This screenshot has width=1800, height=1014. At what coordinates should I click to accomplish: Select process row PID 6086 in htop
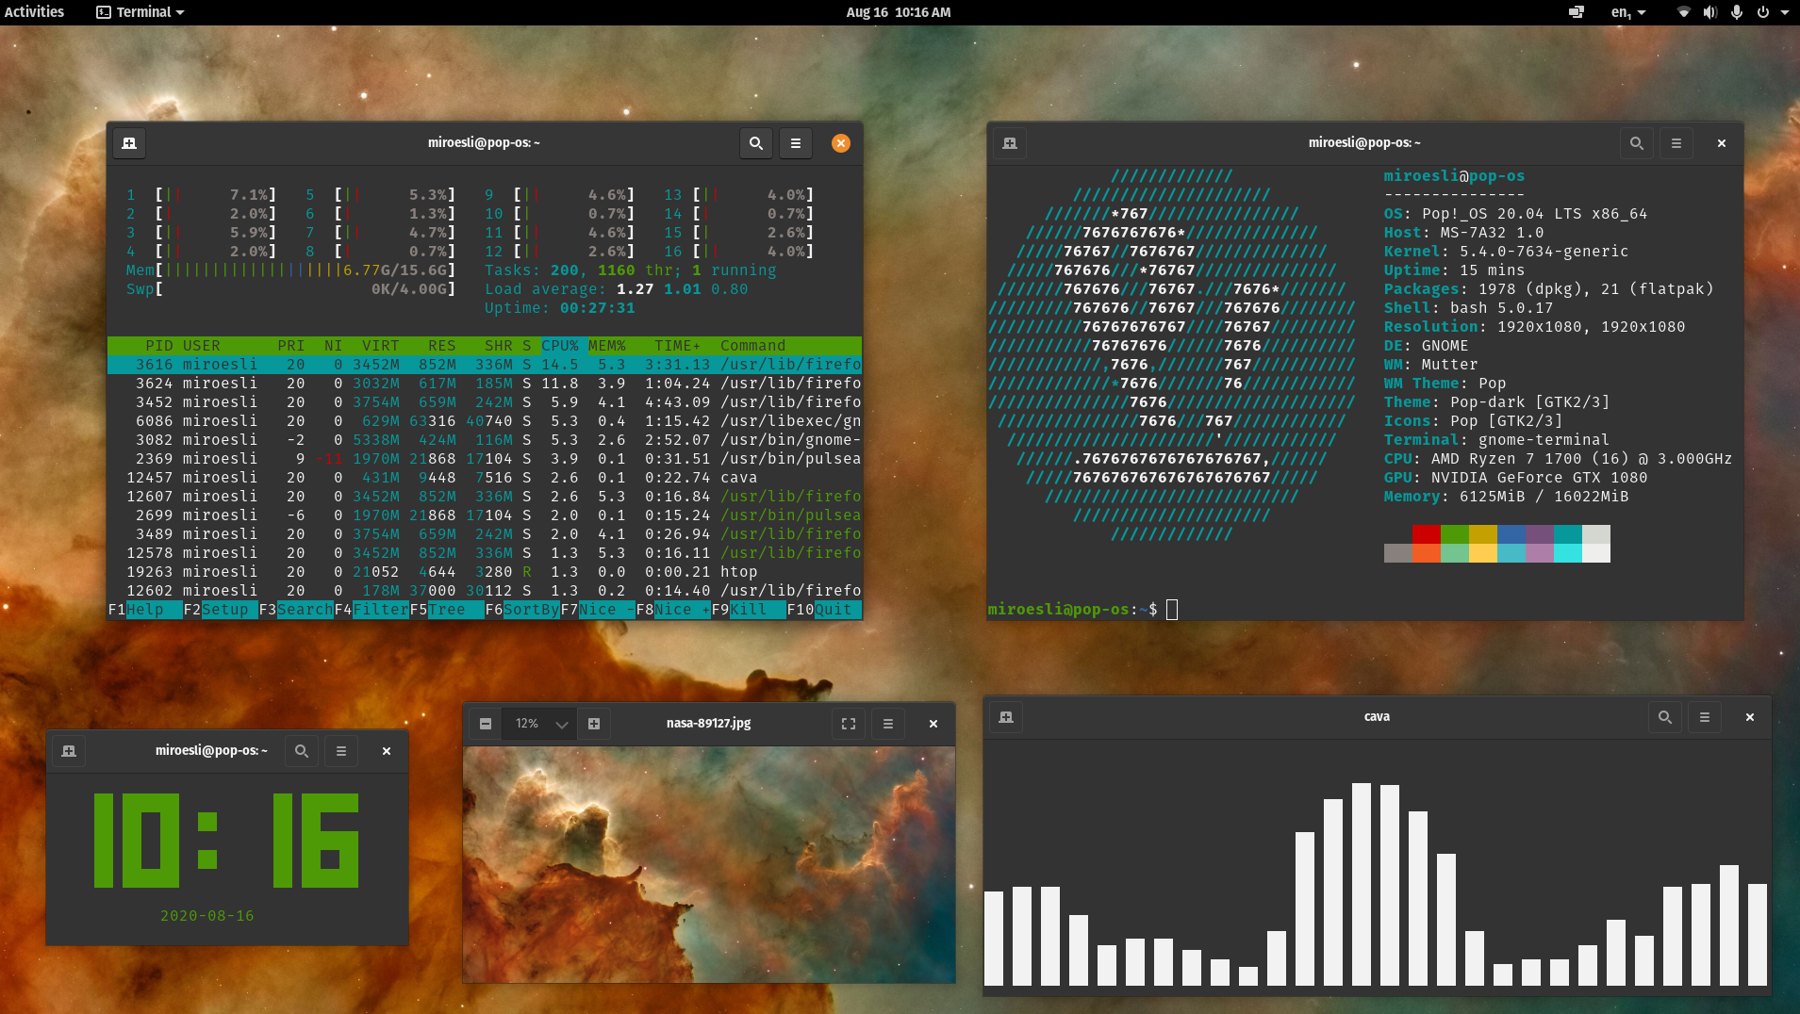(485, 421)
